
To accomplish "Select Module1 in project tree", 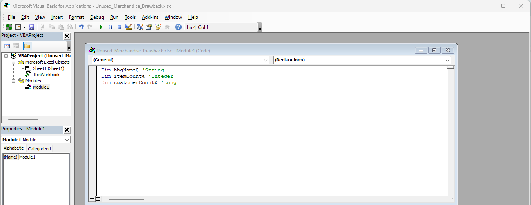I will pos(41,87).
